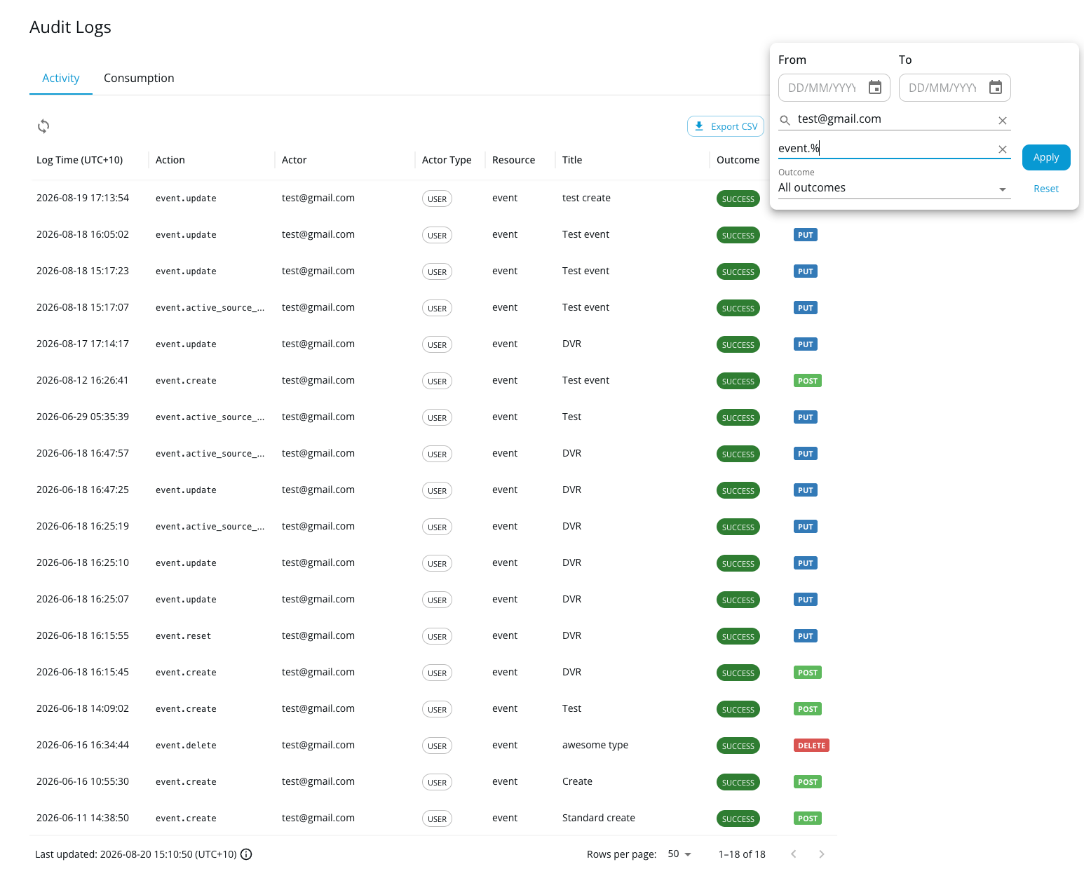Click the search magnifier icon
1084x883 pixels.
tap(785, 121)
